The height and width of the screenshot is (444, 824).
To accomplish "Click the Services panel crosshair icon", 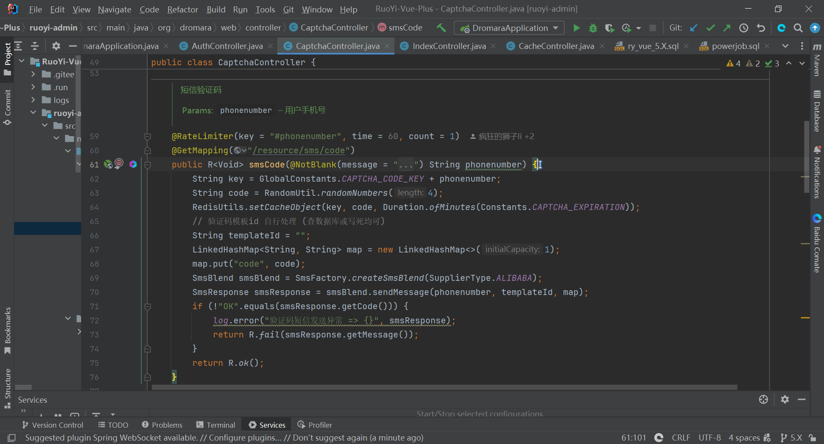I will coord(763,400).
